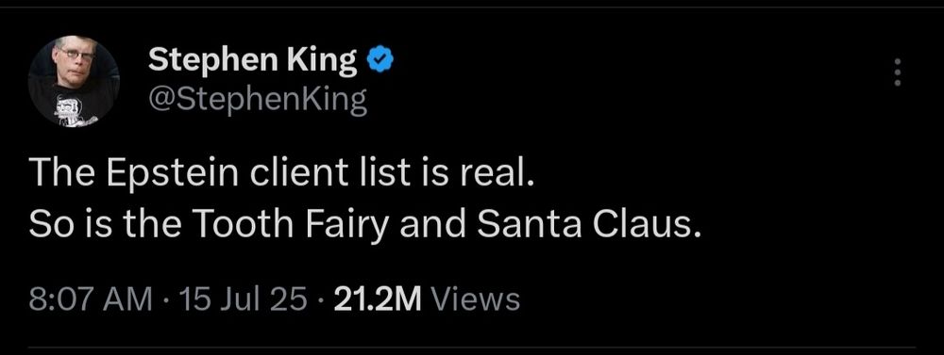The width and height of the screenshot is (944, 355).
Task: Open Stephen King's profile picture
Action: pos(74,80)
